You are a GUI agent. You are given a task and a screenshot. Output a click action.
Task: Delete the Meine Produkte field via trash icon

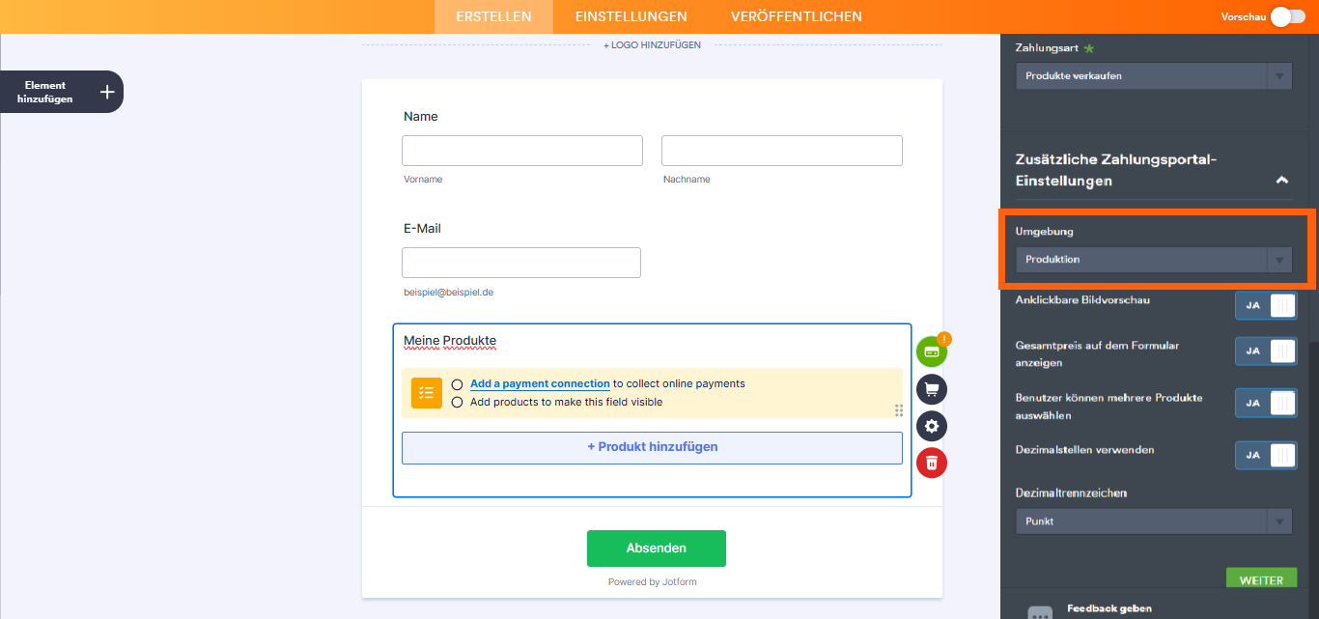coord(931,463)
